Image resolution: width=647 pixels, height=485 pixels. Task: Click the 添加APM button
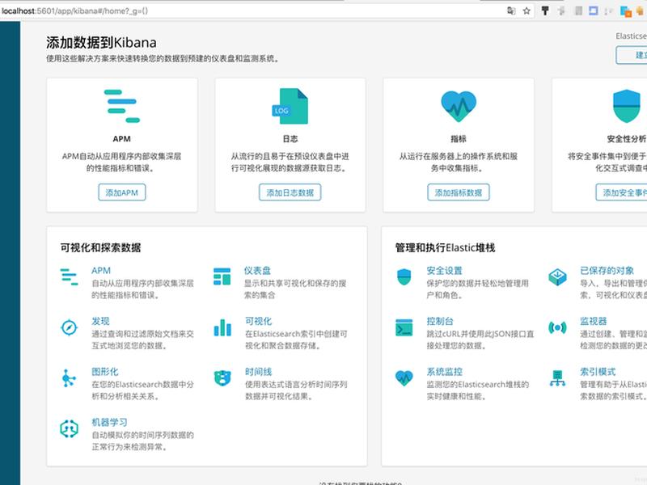[122, 192]
